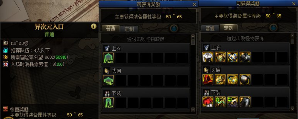Click the grey trousers icon in 下装 row
Screen dimensions: 298x119
245,102
